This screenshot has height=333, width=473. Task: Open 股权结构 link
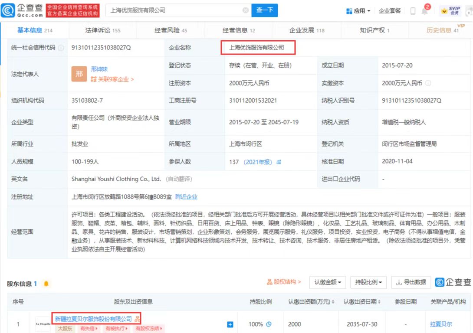click(x=284, y=282)
